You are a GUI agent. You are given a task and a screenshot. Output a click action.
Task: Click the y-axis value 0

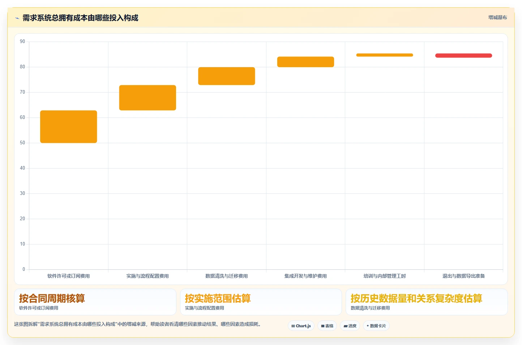click(x=24, y=269)
